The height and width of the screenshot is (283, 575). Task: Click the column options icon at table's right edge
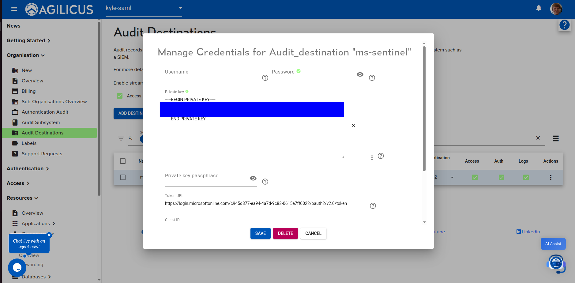[556, 138]
